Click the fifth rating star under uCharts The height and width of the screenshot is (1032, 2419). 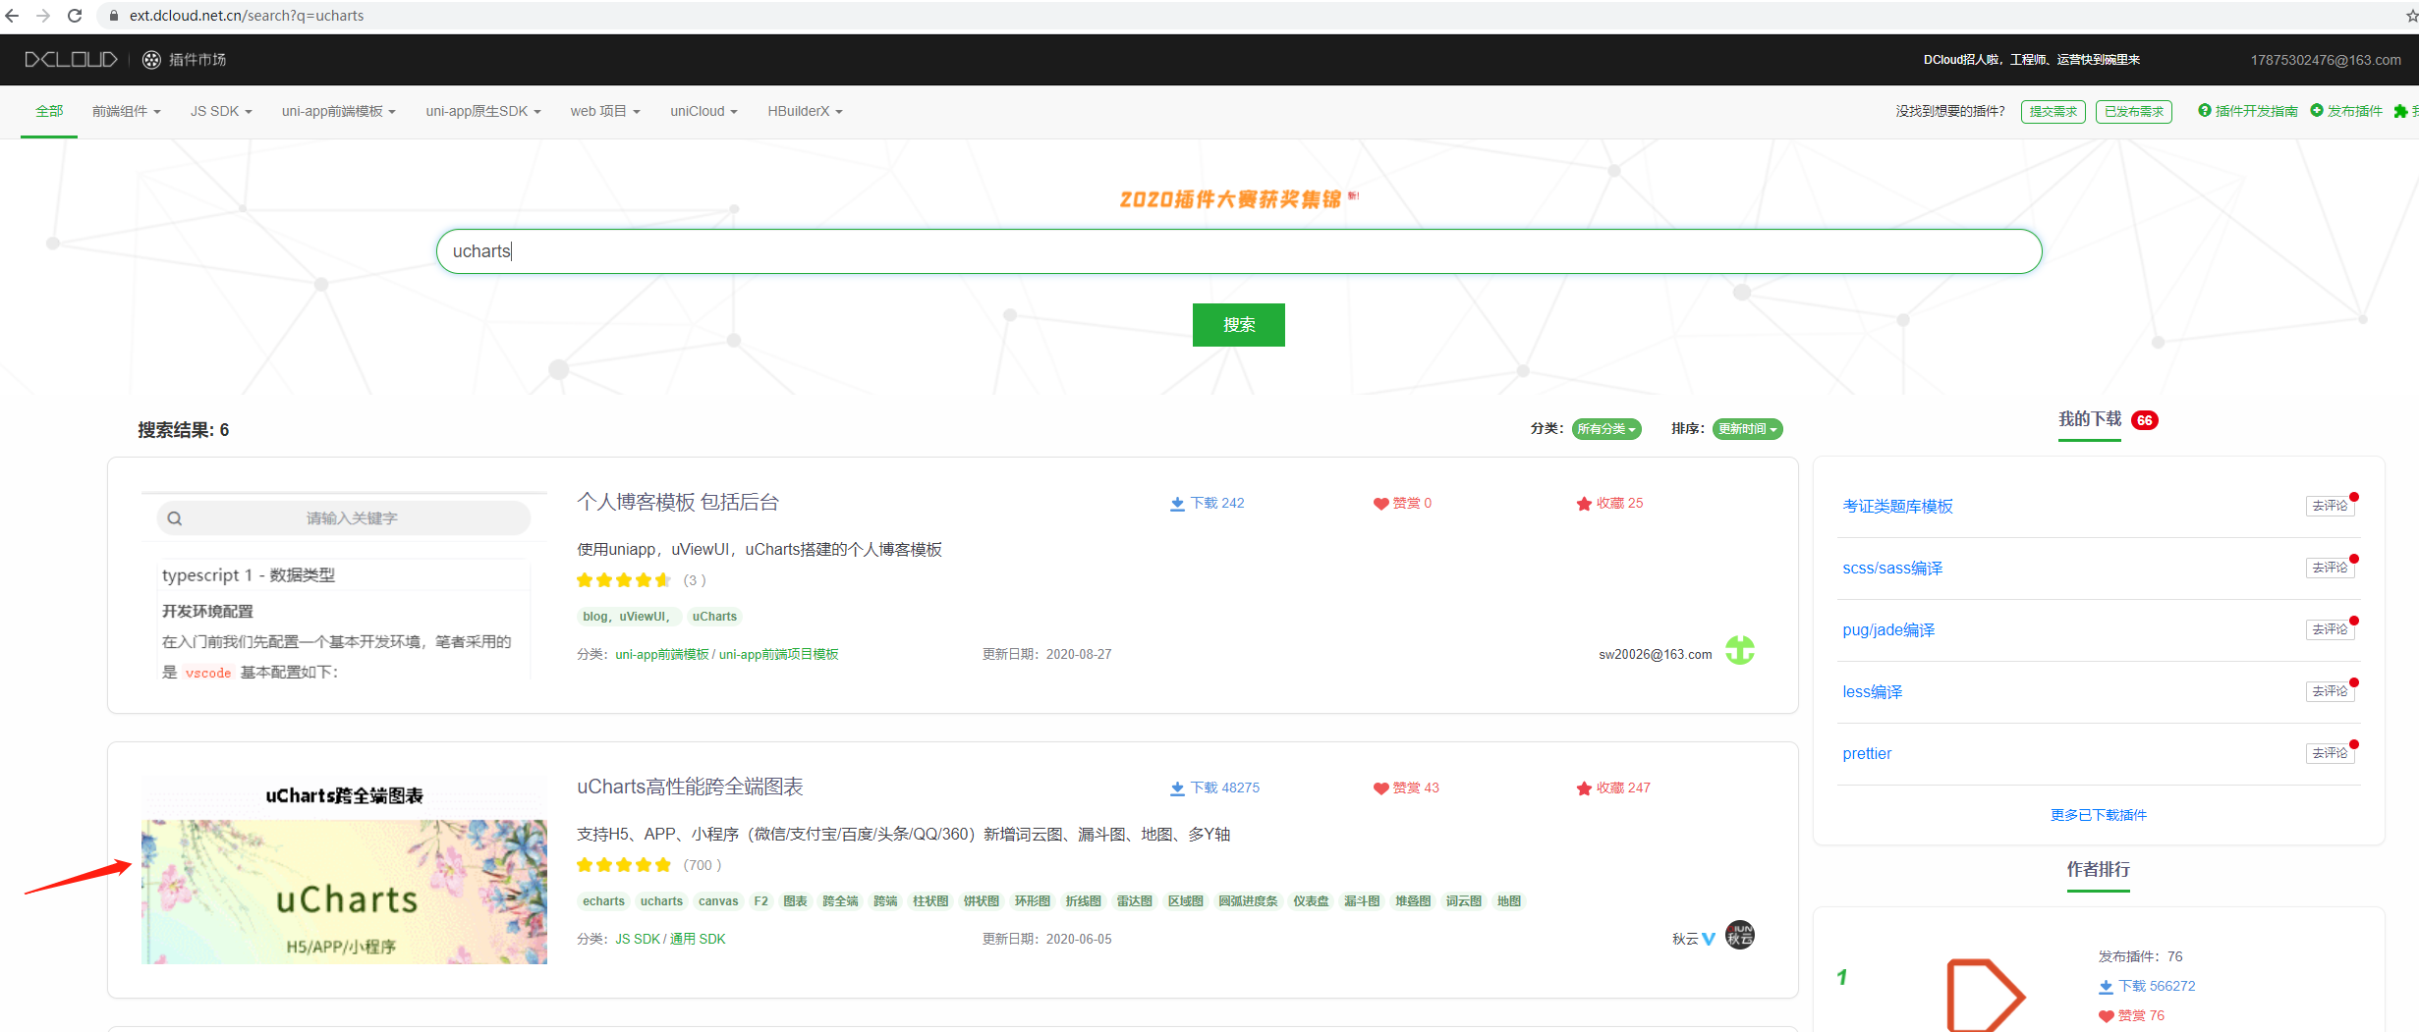pos(663,865)
